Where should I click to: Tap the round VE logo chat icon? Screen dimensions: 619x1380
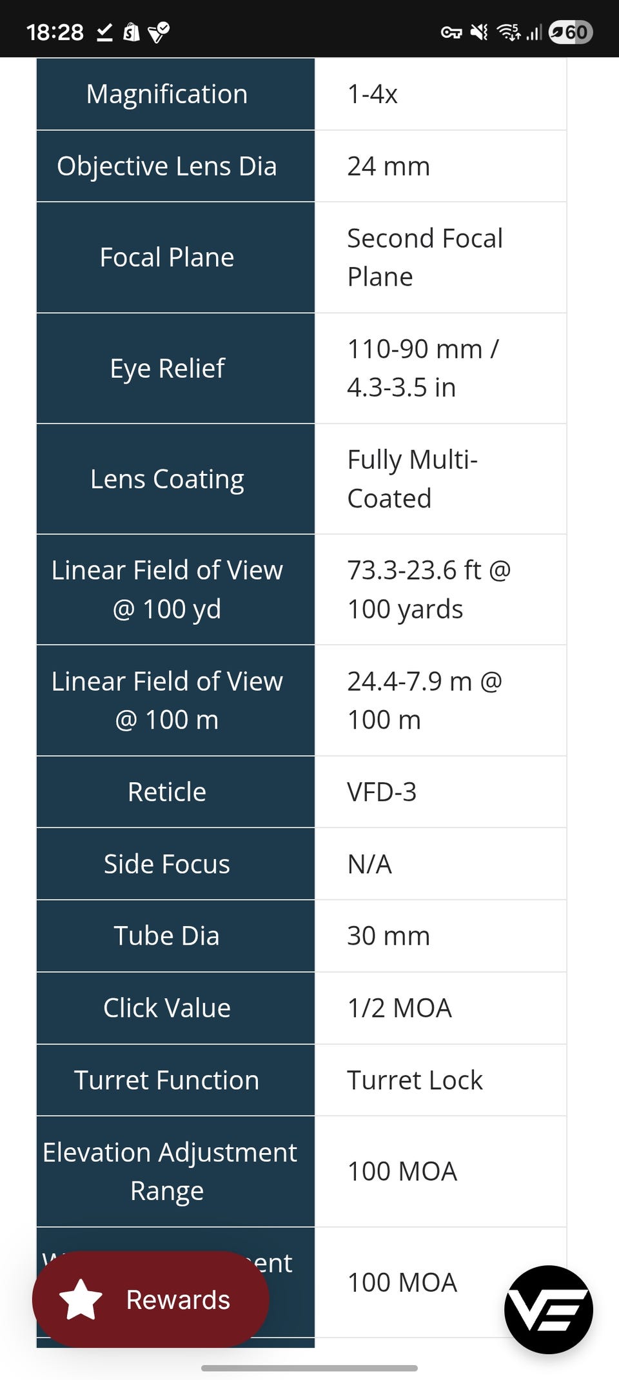coord(548,1309)
